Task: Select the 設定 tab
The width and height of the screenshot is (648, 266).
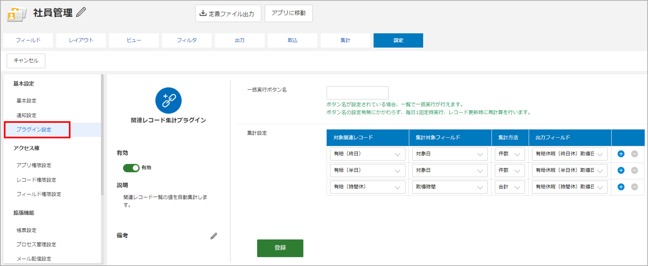Action: (x=398, y=40)
